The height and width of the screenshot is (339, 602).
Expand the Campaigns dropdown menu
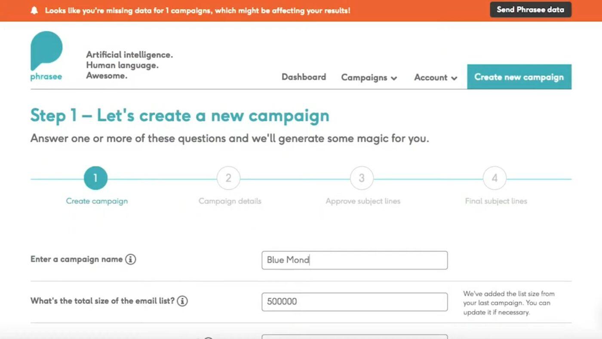pyautogui.click(x=369, y=78)
